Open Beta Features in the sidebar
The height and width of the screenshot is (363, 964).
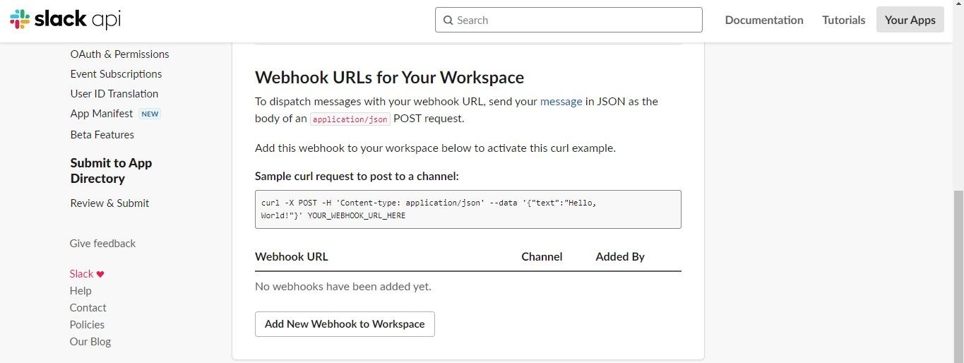point(102,135)
